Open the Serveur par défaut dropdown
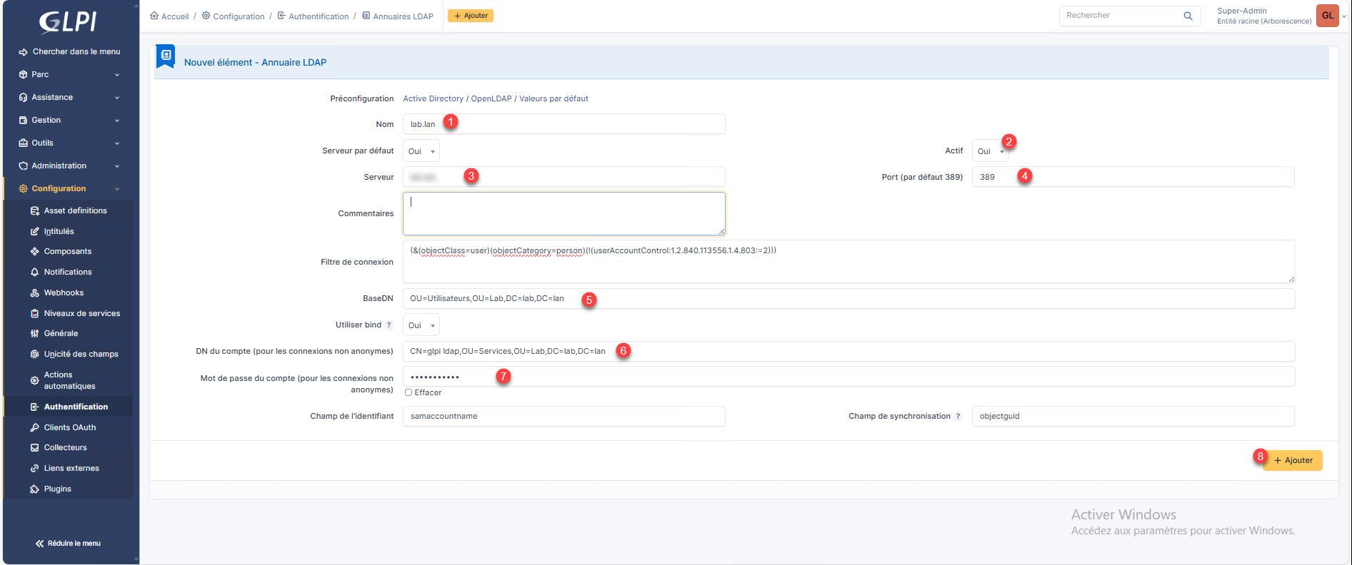Screen dimensions: 1352x565 pyautogui.click(x=421, y=151)
